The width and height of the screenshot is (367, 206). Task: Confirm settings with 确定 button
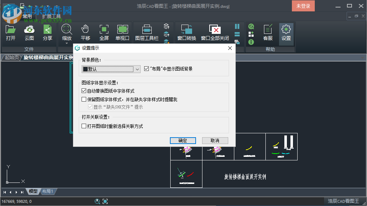183,140
